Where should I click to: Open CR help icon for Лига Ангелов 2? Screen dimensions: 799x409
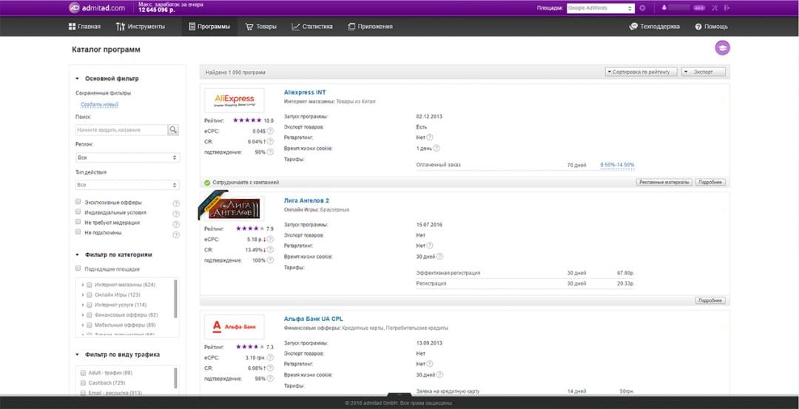[x=270, y=249]
